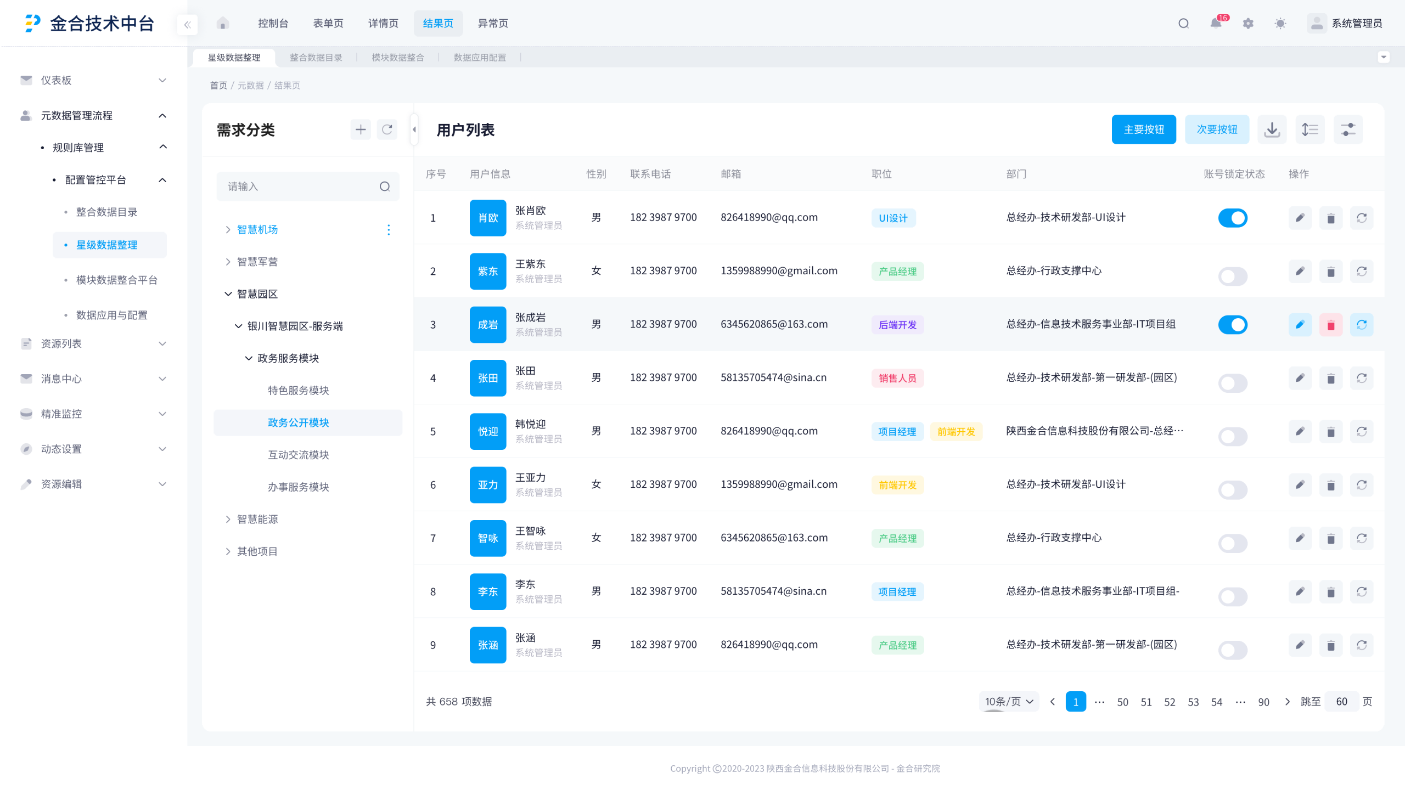The width and height of the screenshot is (1405, 790).
Task: Collapse the 智慧园区 tree node
Action: [x=228, y=294]
